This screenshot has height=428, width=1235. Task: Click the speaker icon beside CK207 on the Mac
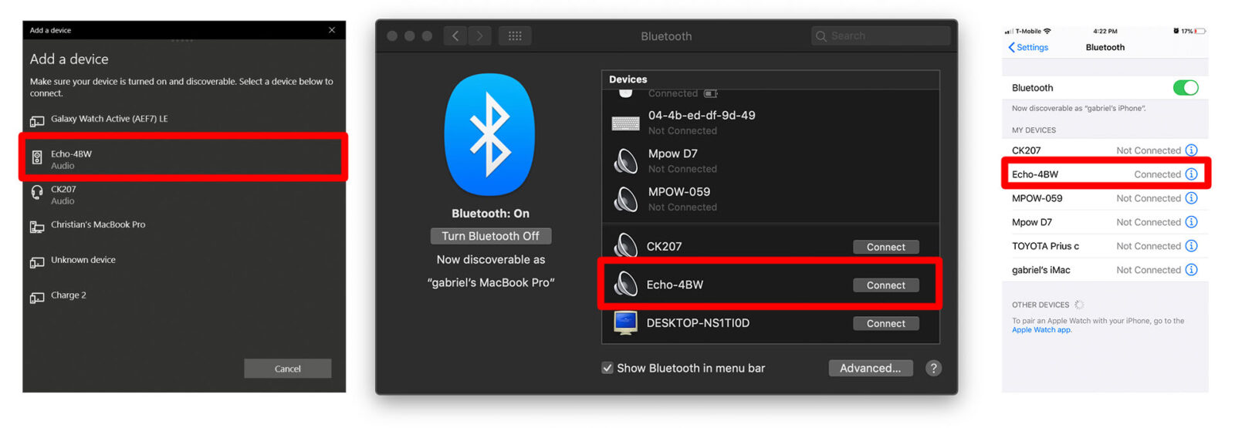(x=625, y=246)
